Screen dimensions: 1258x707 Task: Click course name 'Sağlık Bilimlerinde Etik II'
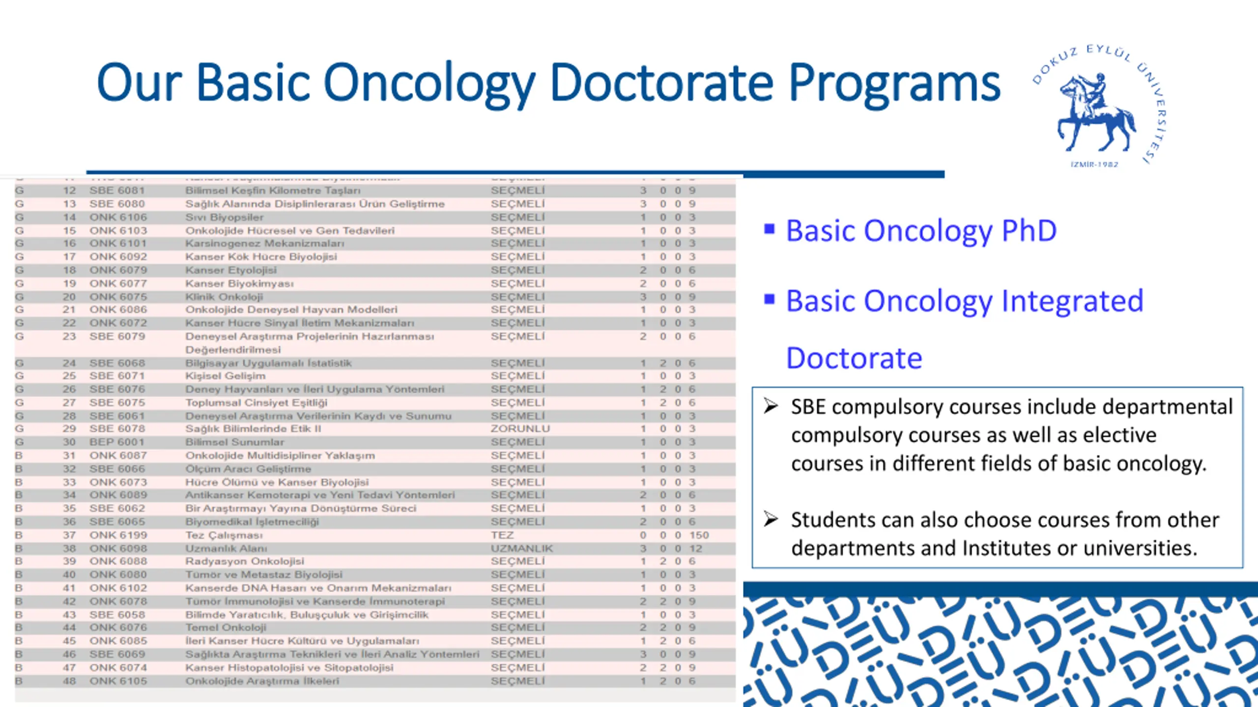click(x=253, y=429)
